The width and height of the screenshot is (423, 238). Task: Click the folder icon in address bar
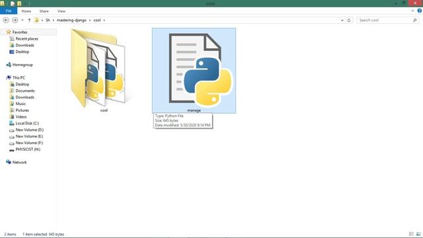pos(37,20)
